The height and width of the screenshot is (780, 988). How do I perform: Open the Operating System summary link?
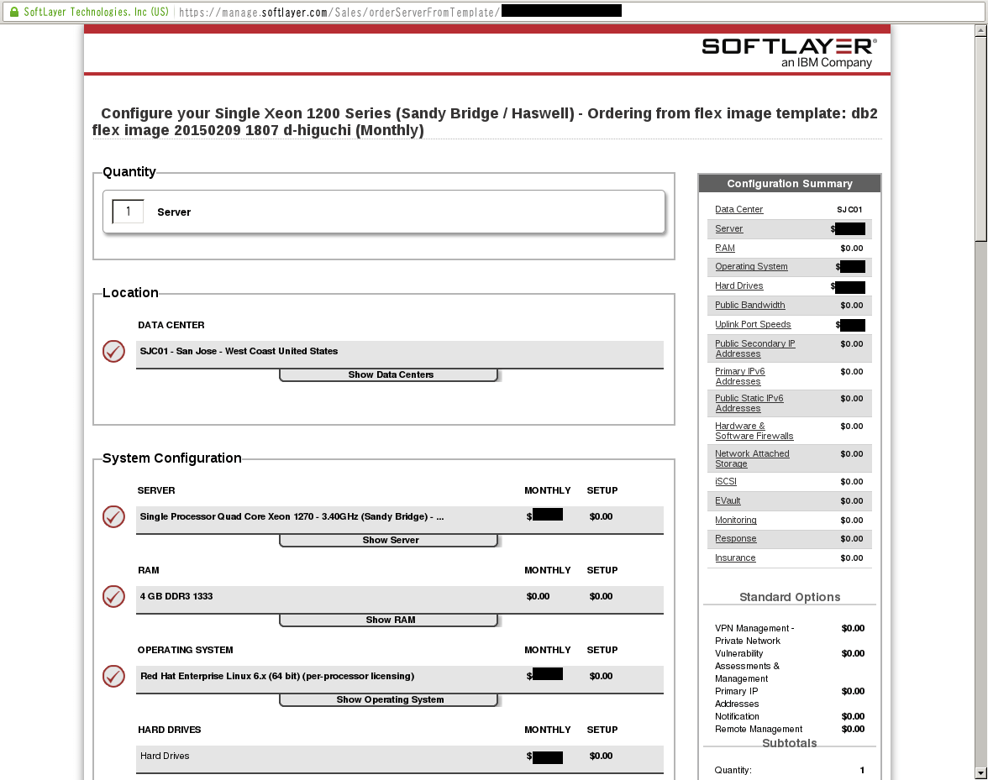click(x=751, y=267)
